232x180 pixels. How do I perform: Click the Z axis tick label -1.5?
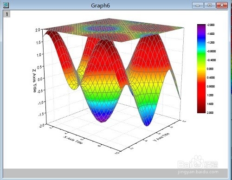pos(41,114)
